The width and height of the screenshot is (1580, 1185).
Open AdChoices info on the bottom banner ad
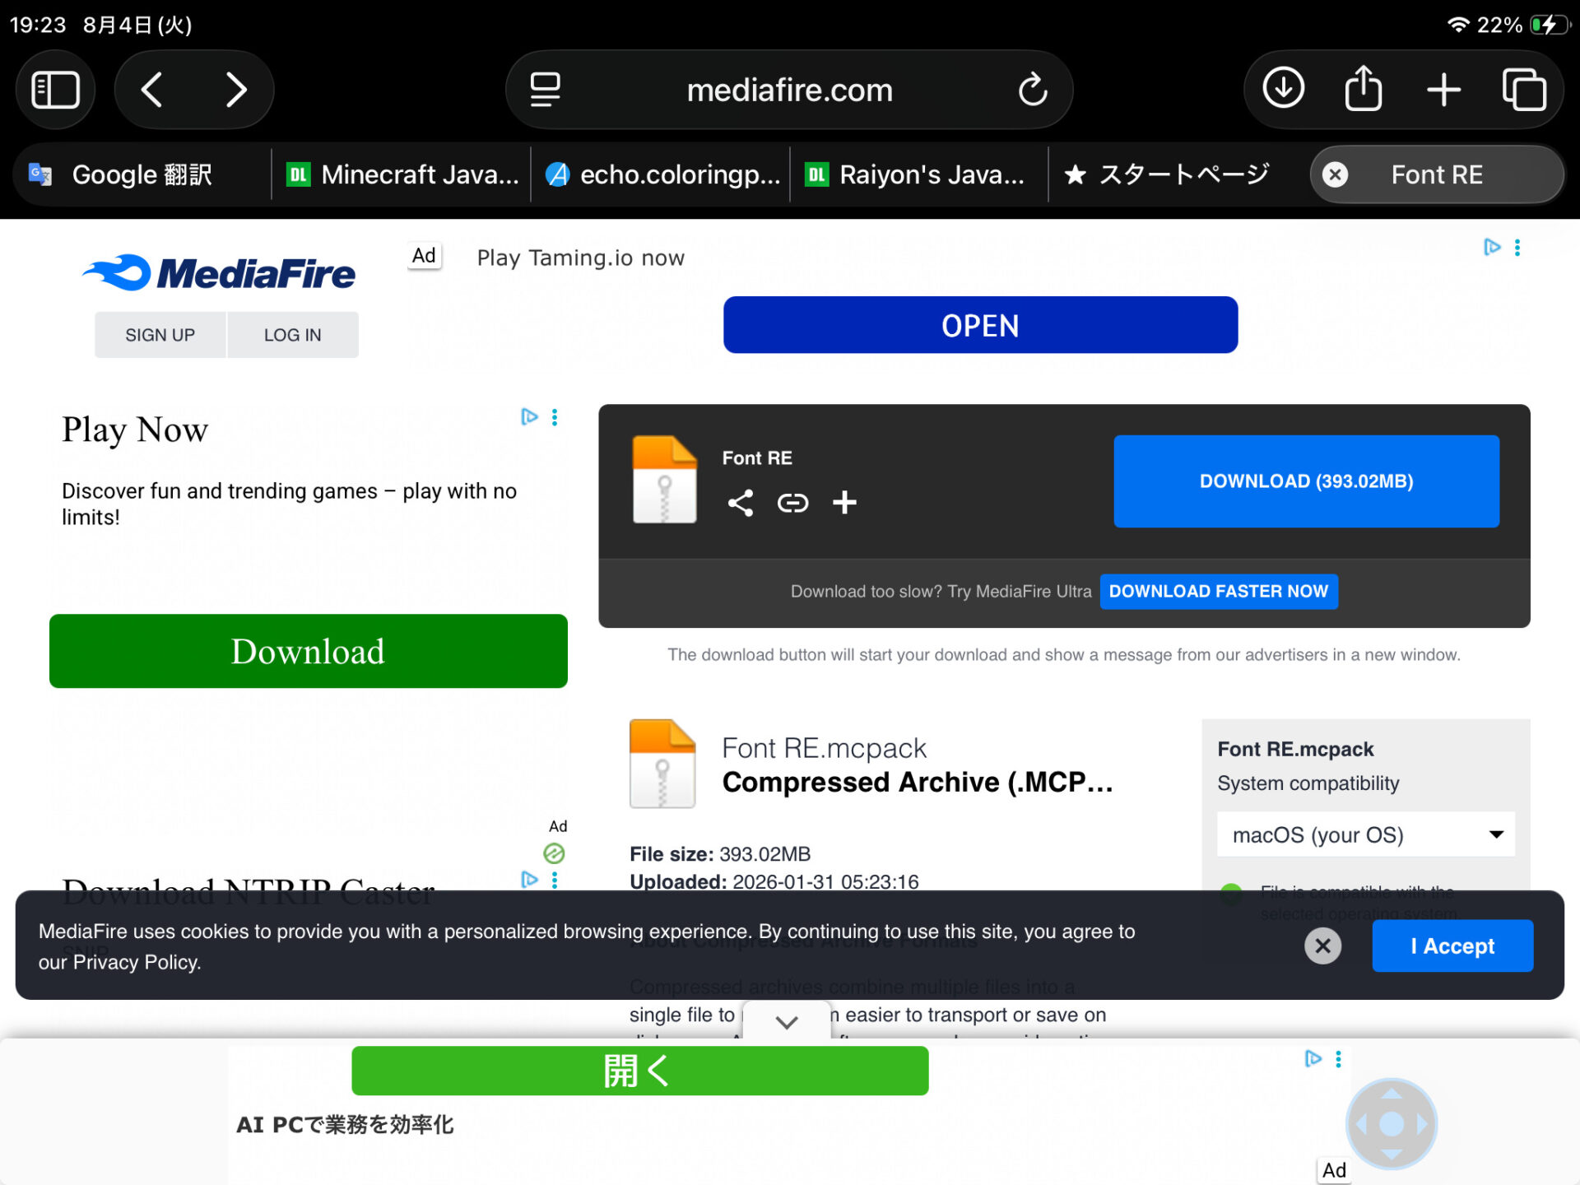point(1313,1058)
